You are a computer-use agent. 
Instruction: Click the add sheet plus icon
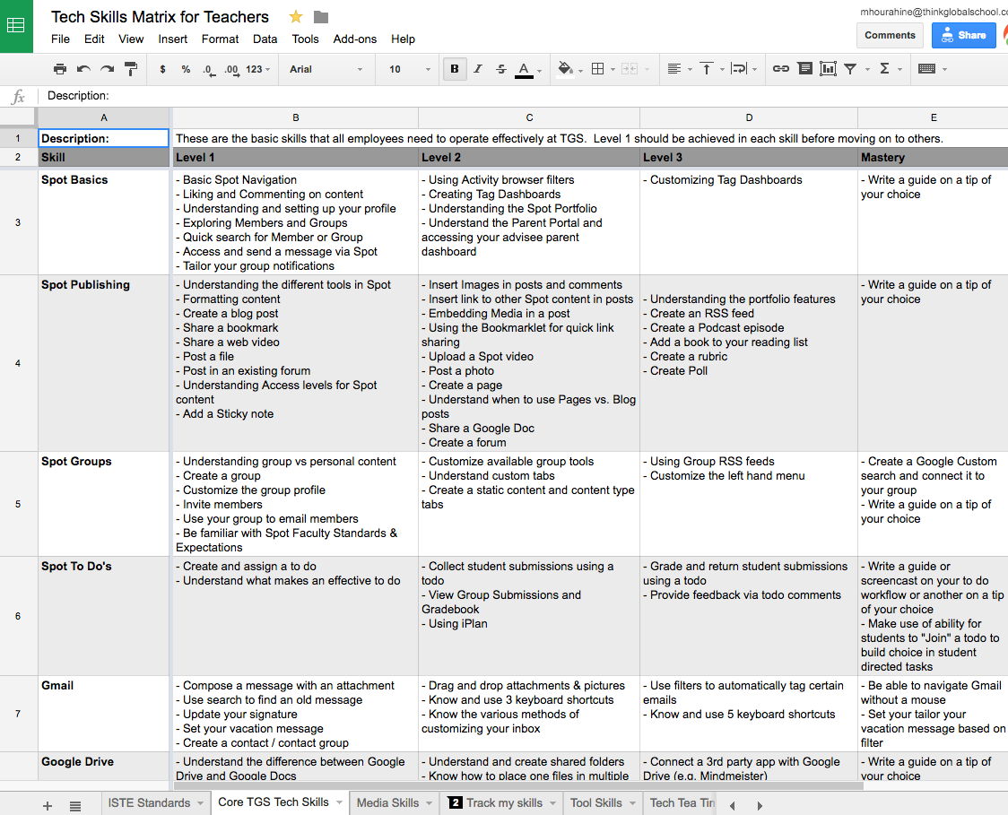tap(48, 805)
